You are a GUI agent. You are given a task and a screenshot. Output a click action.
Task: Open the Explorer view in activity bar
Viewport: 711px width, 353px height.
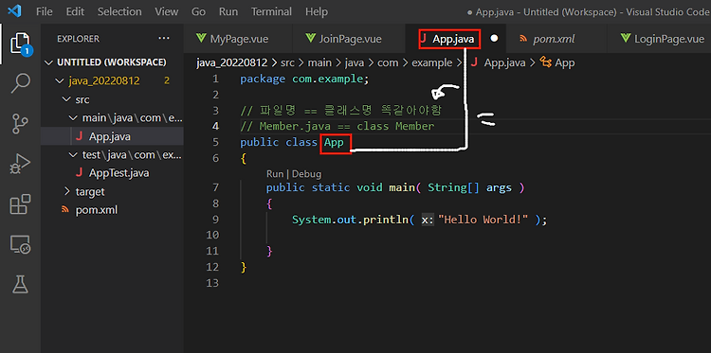coord(20,44)
